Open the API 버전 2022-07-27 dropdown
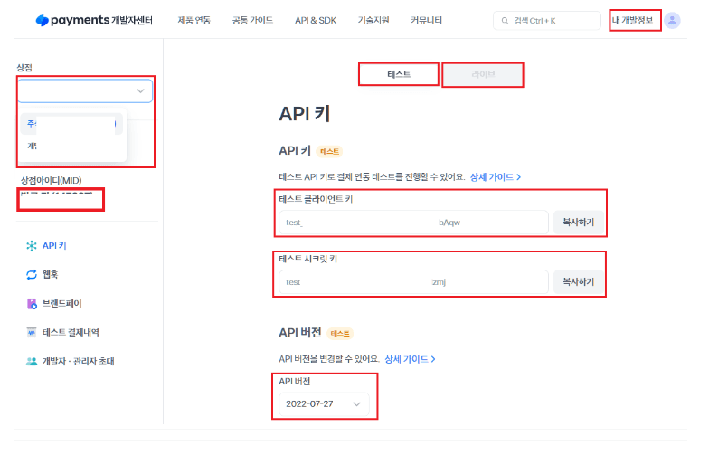This screenshot has height=455, width=728. click(324, 403)
